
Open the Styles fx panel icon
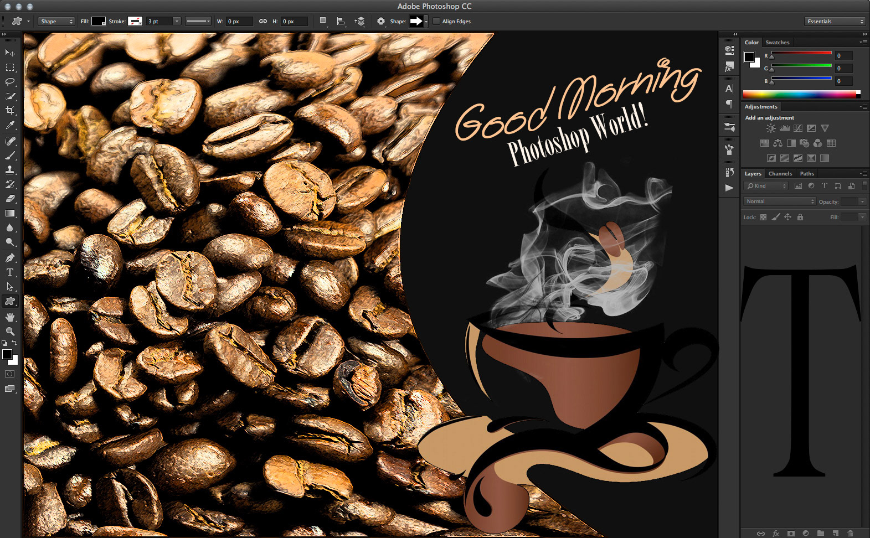[x=729, y=67]
